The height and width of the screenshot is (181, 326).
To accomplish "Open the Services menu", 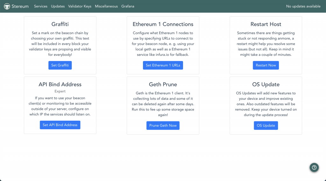I will 41,6.
